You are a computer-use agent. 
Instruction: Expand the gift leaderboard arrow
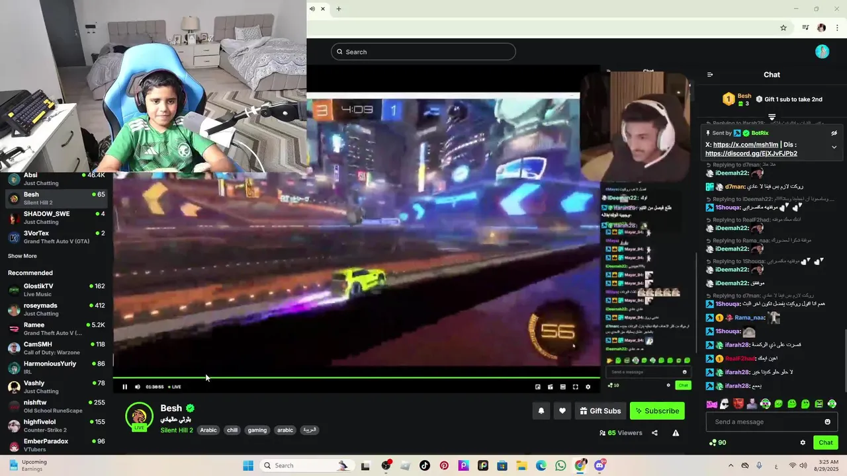click(772, 117)
